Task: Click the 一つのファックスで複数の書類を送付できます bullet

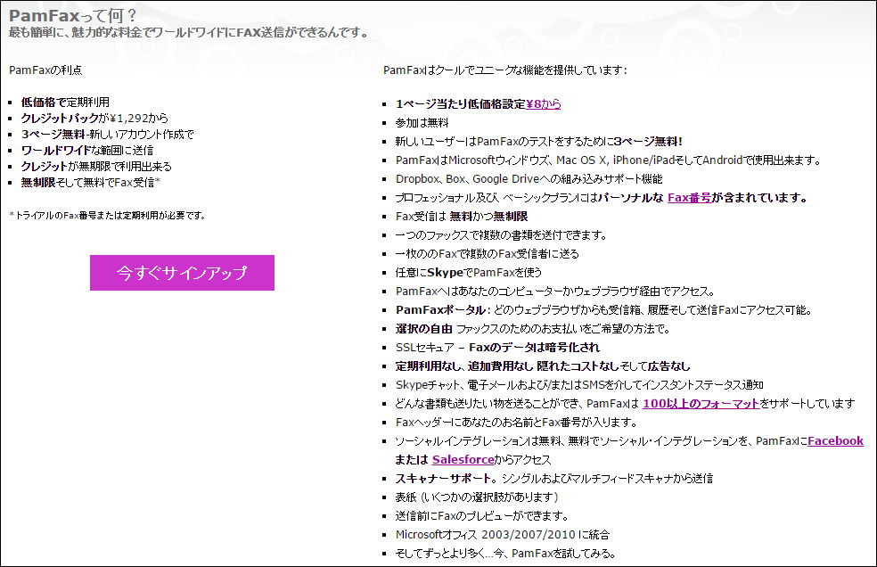Action: 501,235
